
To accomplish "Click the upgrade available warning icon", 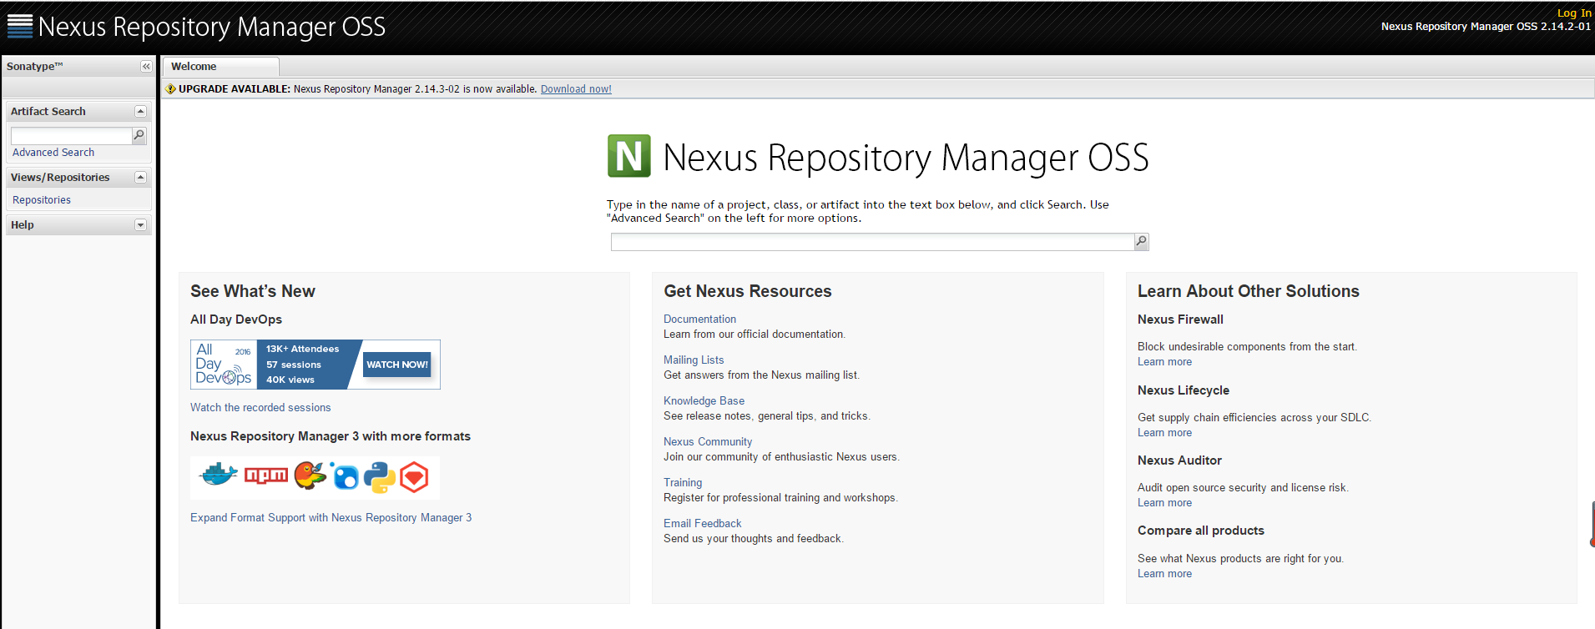I will (171, 89).
